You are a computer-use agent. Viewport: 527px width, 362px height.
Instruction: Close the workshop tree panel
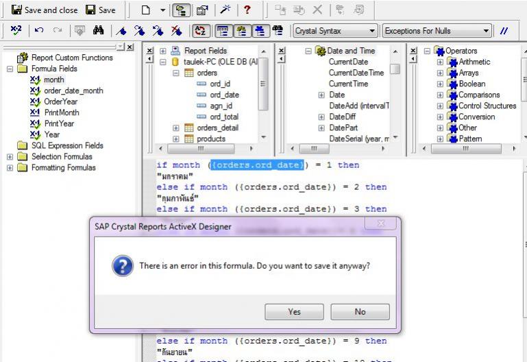pos(130,47)
